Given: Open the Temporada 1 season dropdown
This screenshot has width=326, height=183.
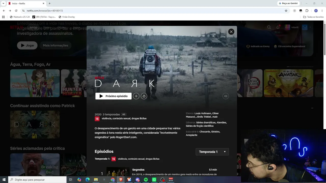Looking at the screenshot, I should [x=212, y=152].
